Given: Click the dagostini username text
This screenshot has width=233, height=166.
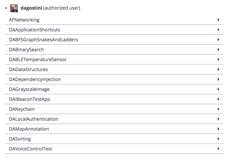Looking at the screenshot, I should click(31, 8).
